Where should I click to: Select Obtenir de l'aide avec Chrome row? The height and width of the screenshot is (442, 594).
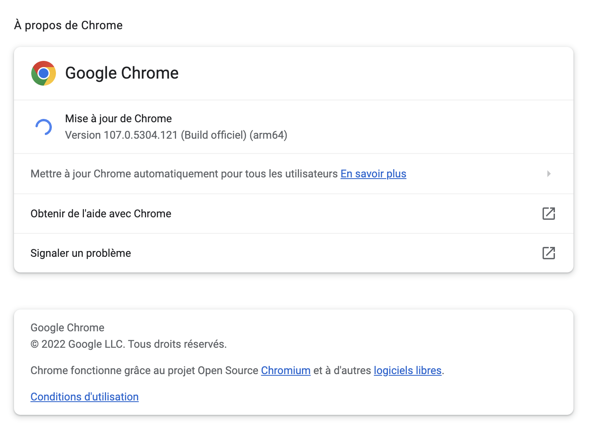(294, 214)
